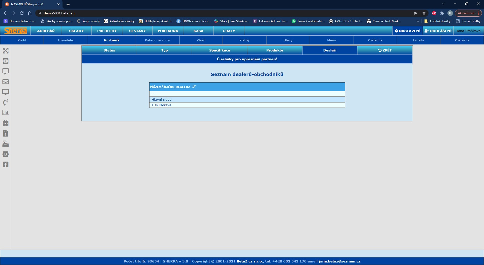Click the ODHLÁŠENÍ logout button
The width and height of the screenshot is (484, 265).
438,31
